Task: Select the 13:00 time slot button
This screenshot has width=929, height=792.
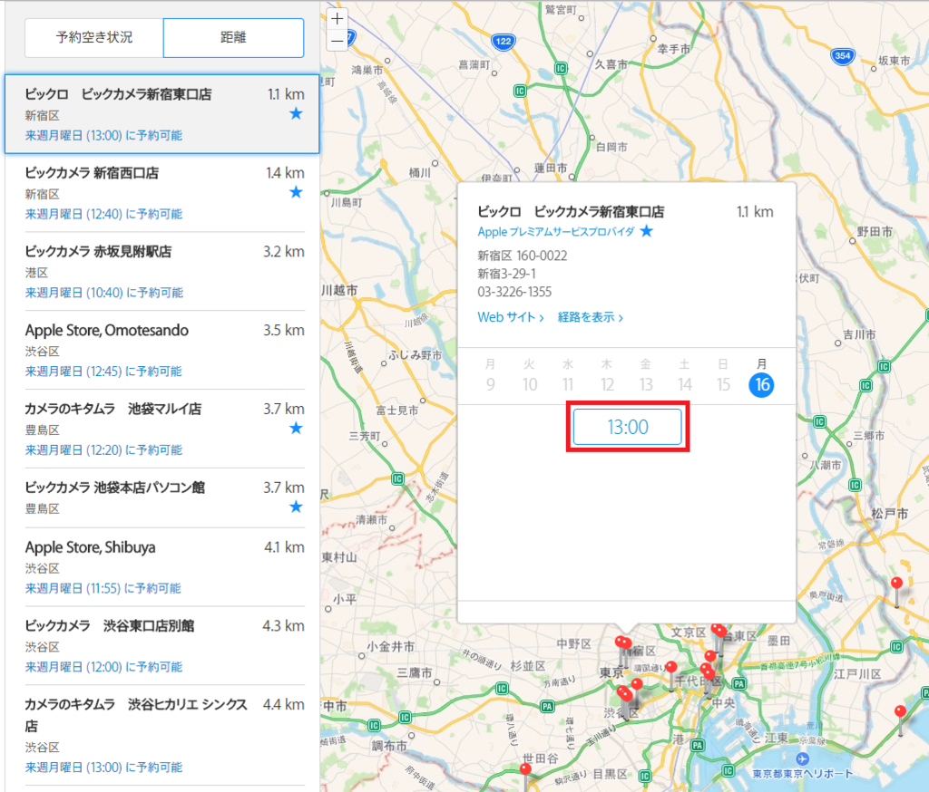Action: [x=628, y=427]
